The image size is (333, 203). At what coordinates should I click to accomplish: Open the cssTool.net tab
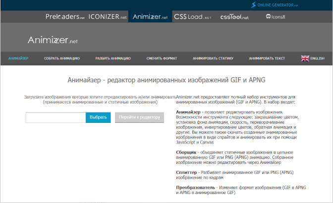pyautogui.click(x=234, y=17)
